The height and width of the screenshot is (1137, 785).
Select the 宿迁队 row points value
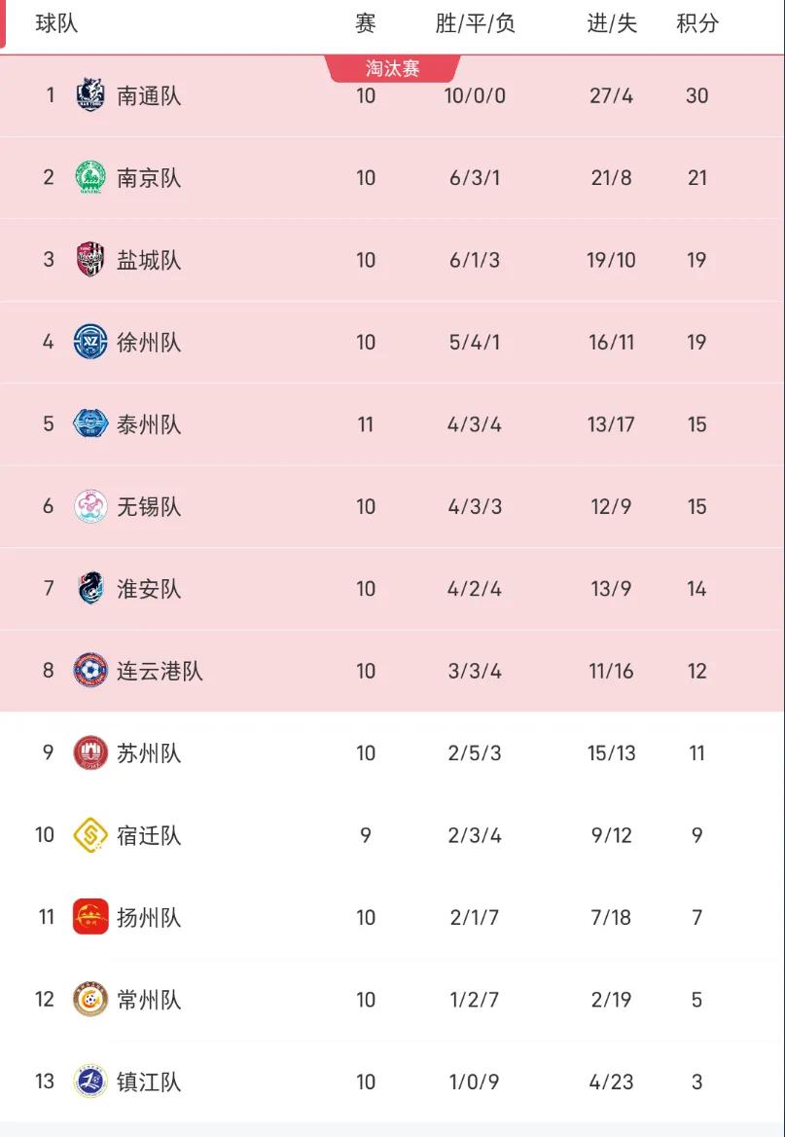(x=697, y=835)
